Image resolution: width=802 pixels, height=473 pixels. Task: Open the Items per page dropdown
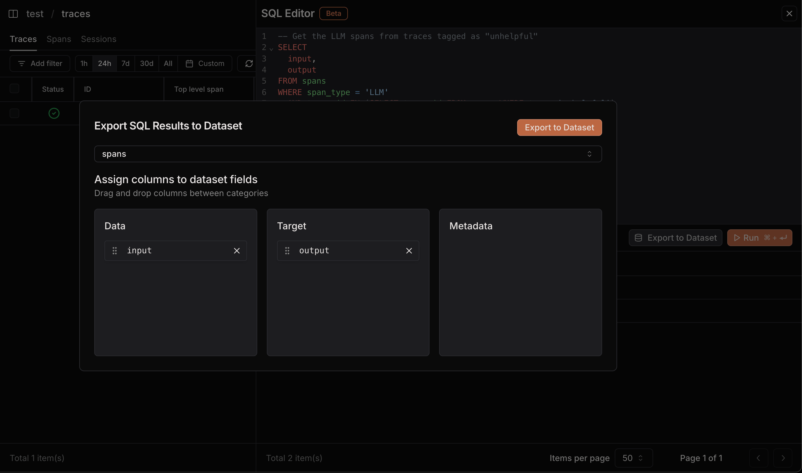click(x=634, y=458)
